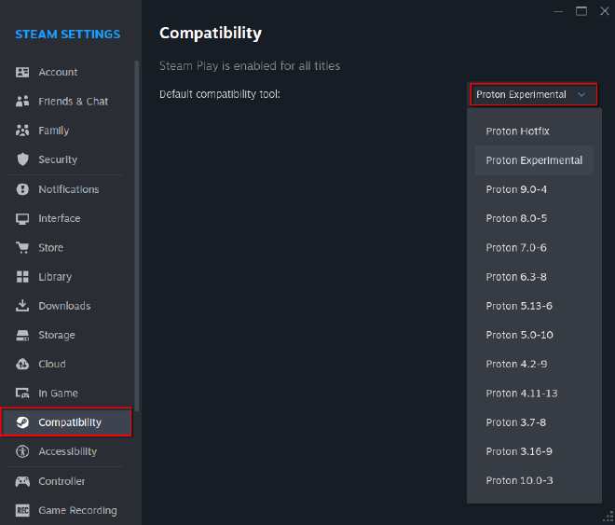Screen dimensions: 615x525
Task: Open the Accessibility settings section
Action: click(x=67, y=451)
